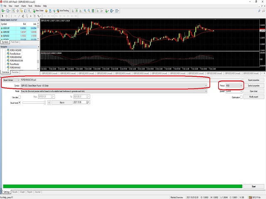The height and width of the screenshot is (199, 266).
Task: Select FOREXMAGICIAN in the Navigator tree
Action: (x=16, y=61)
